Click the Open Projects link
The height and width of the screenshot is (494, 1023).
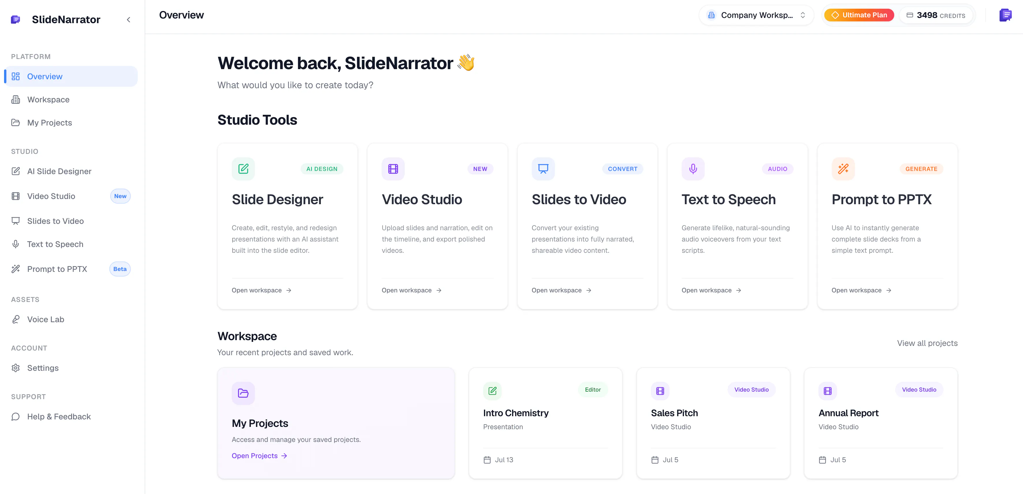click(259, 456)
